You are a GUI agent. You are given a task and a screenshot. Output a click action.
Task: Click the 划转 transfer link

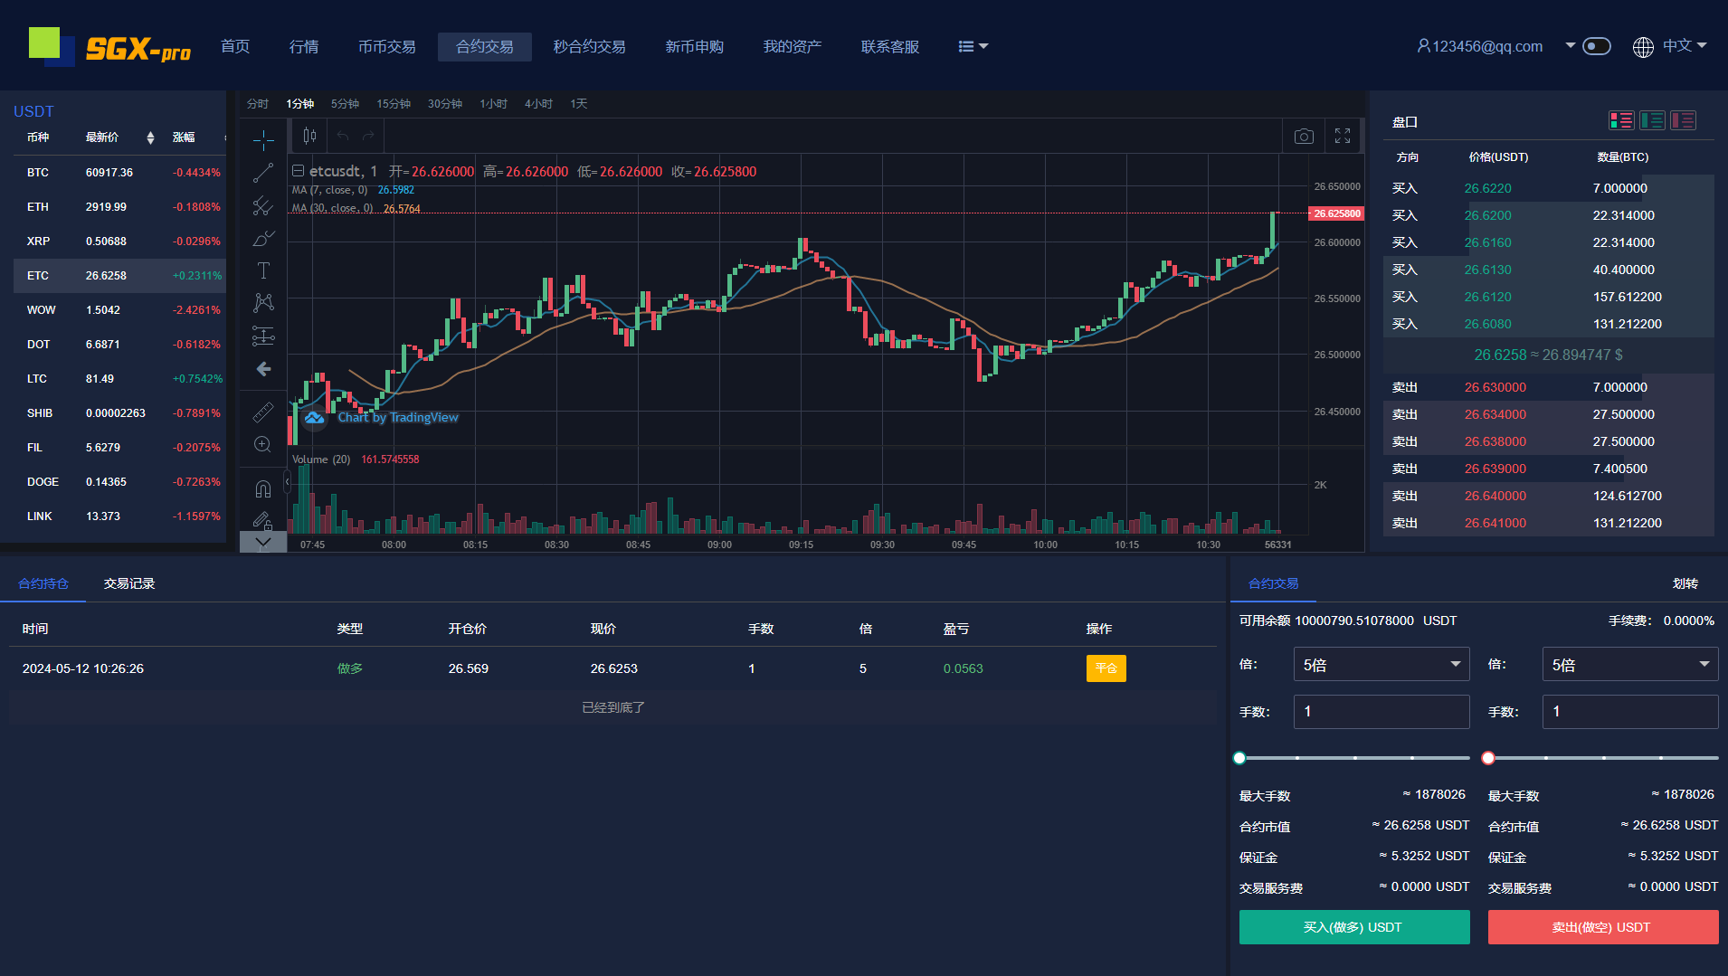(1685, 583)
